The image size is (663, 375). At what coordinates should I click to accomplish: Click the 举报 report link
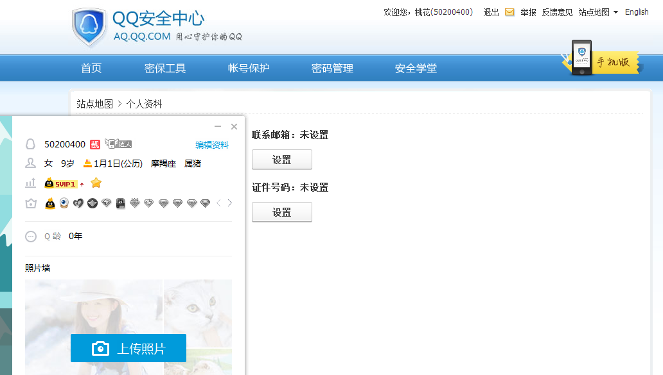click(x=528, y=12)
